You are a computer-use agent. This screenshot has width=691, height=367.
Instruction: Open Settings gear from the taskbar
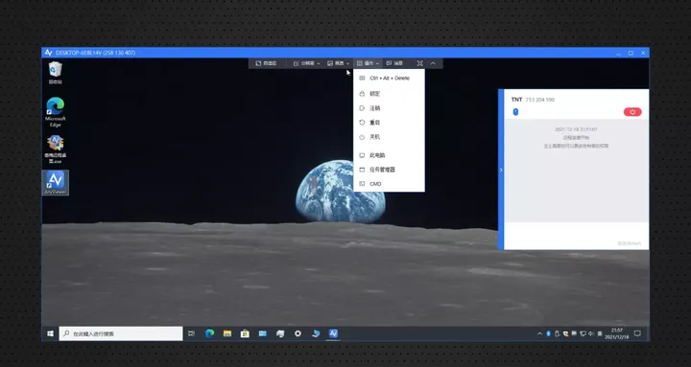[x=298, y=333]
